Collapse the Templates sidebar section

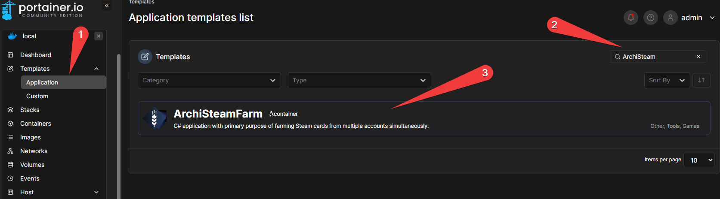[x=96, y=69]
